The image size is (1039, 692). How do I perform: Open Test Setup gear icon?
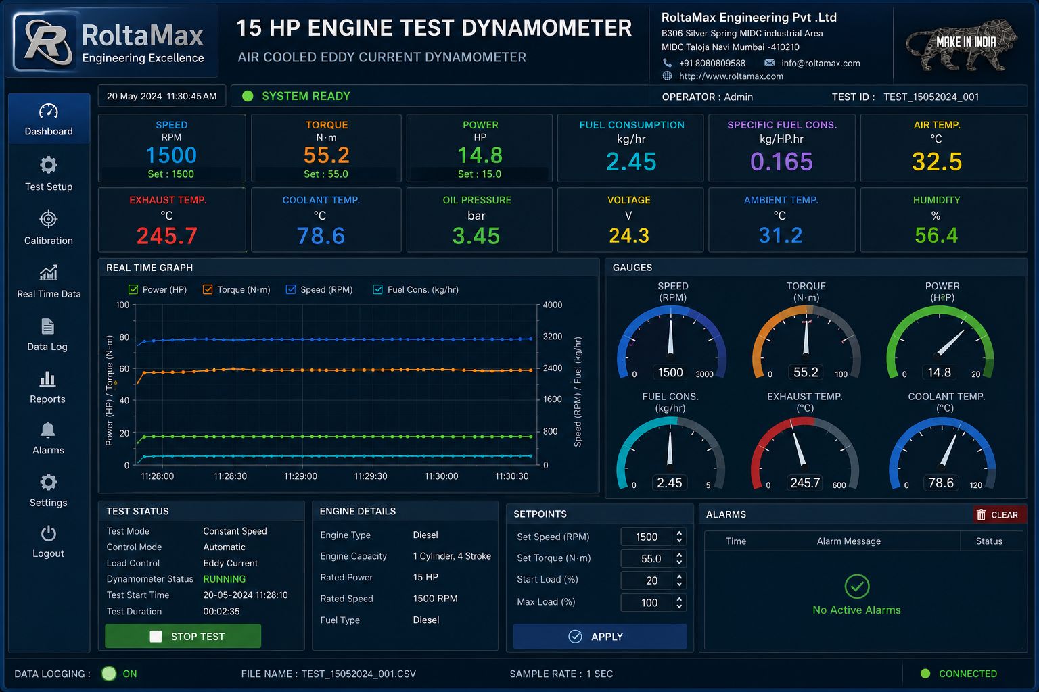click(49, 165)
